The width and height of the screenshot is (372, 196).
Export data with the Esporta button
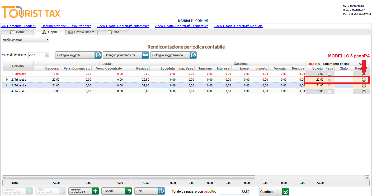tap(116, 191)
